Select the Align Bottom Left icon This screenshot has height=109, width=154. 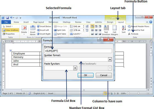click(x=92, y=34)
